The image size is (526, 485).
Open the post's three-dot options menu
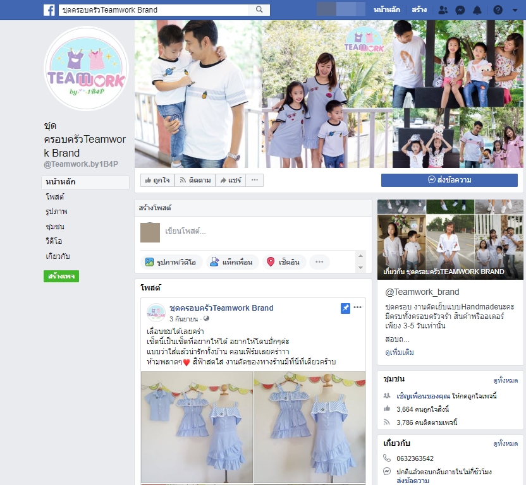[x=358, y=308]
